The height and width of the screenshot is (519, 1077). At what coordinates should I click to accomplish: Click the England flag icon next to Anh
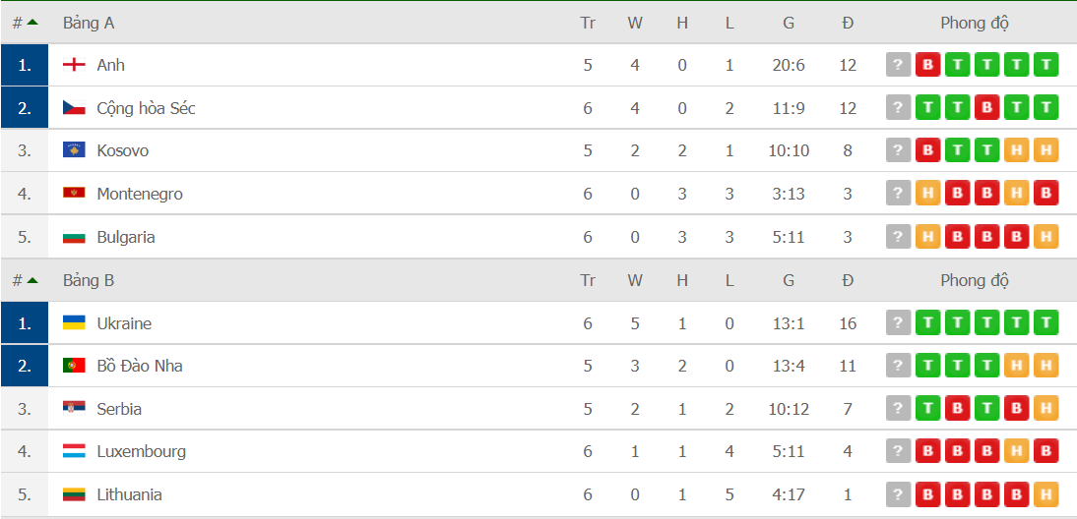[x=74, y=65]
